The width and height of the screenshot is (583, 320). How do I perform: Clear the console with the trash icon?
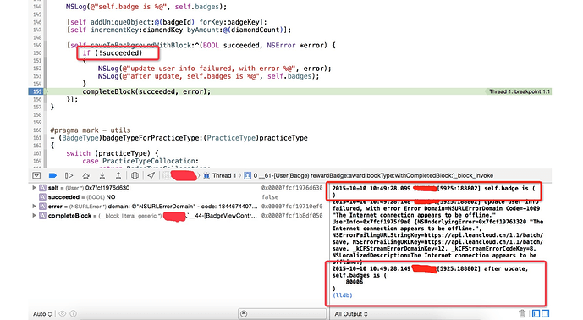(x=522, y=314)
